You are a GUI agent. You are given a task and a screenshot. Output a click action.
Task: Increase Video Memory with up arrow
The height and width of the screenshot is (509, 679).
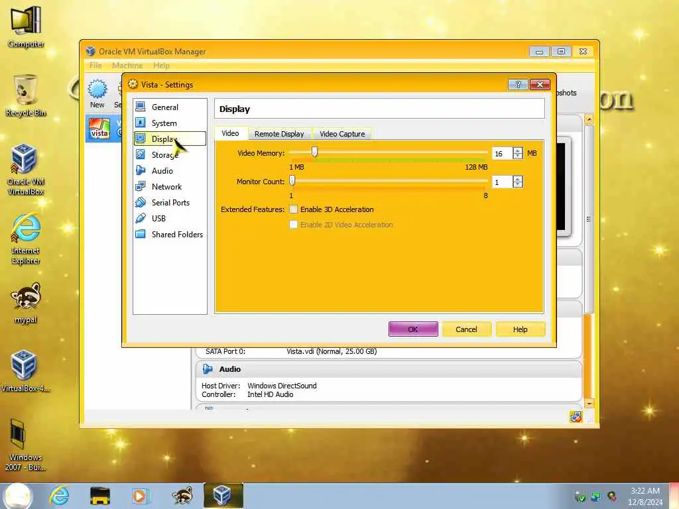point(518,150)
